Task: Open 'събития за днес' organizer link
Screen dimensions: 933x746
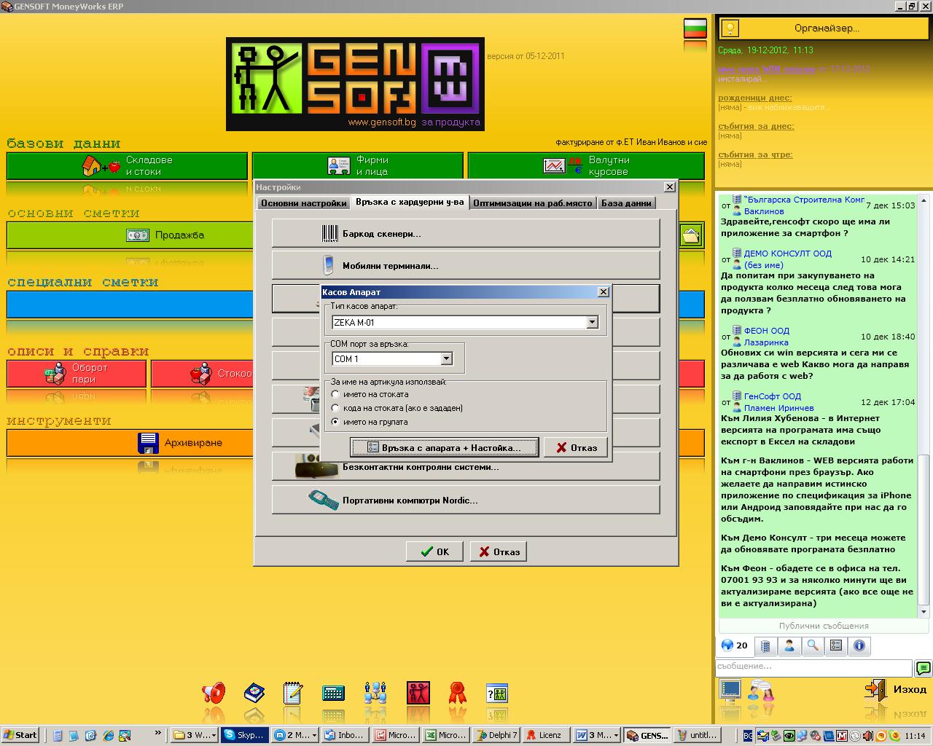Action: tap(756, 126)
